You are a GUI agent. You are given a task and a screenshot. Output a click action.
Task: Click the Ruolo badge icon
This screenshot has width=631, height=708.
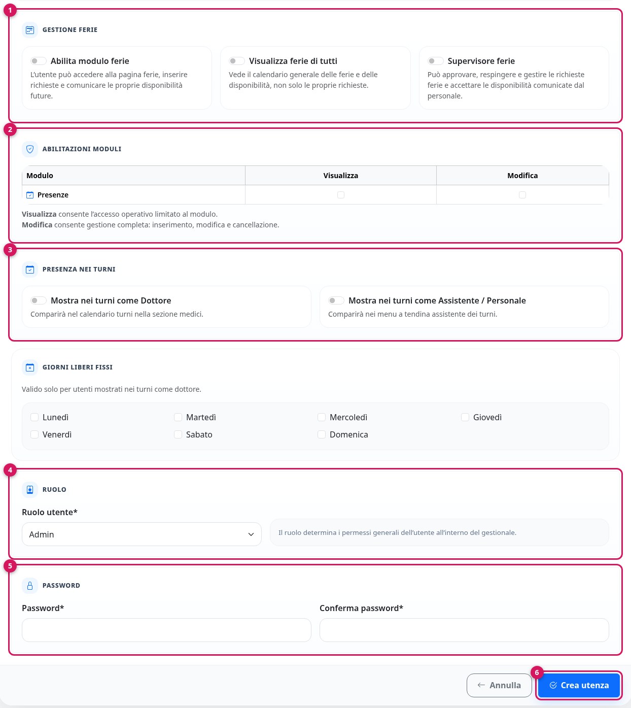pyautogui.click(x=30, y=490)
